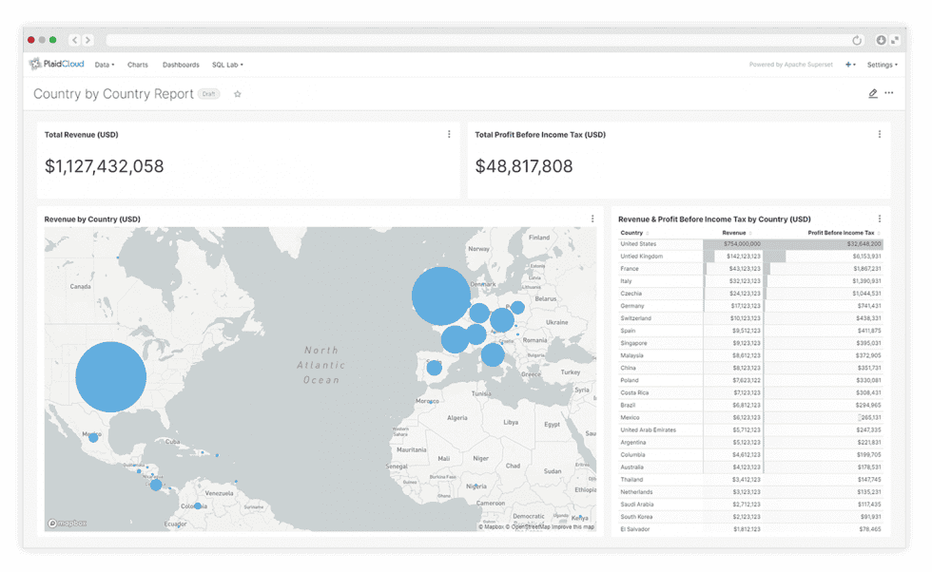Screen dimensions: 932x572
Task: Click the Netherlands table row
Action: (750, 492)
